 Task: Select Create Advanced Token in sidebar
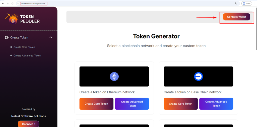[27, 55]
